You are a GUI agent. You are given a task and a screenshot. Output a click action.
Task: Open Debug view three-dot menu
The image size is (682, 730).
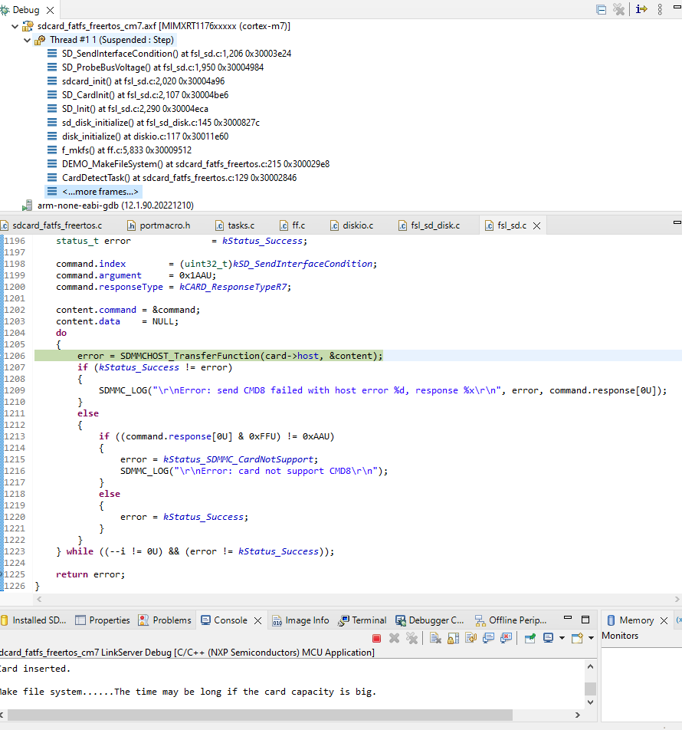tap(660, 9)
